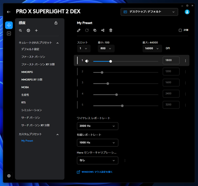Select My Preset in custom presets
198x186 pixels.
click(x=27, y=141)
